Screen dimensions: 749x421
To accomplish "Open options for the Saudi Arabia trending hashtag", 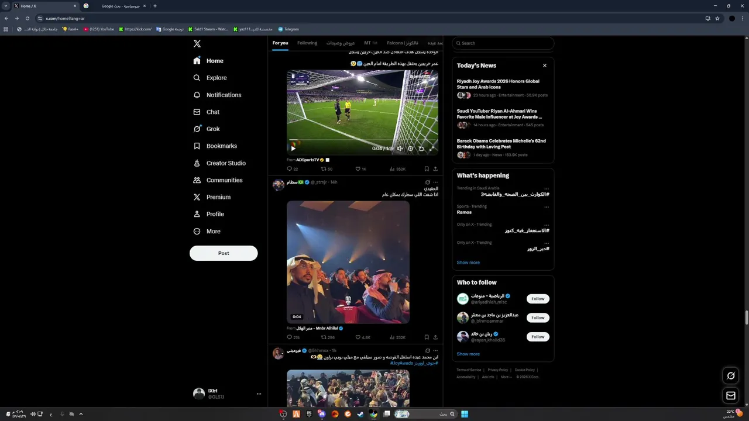I will (x=547, y=188).
